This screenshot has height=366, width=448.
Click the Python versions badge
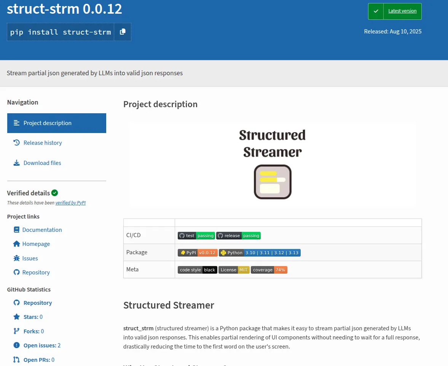[260, 253]
